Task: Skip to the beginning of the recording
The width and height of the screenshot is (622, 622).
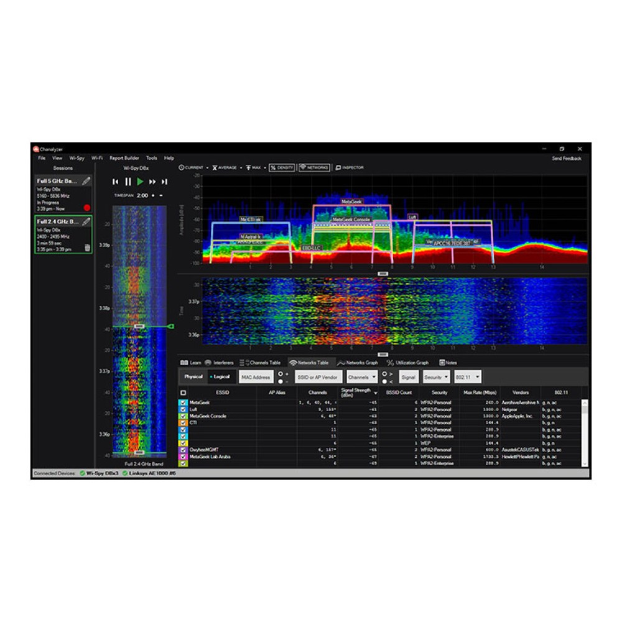Action: coord(116,182)
